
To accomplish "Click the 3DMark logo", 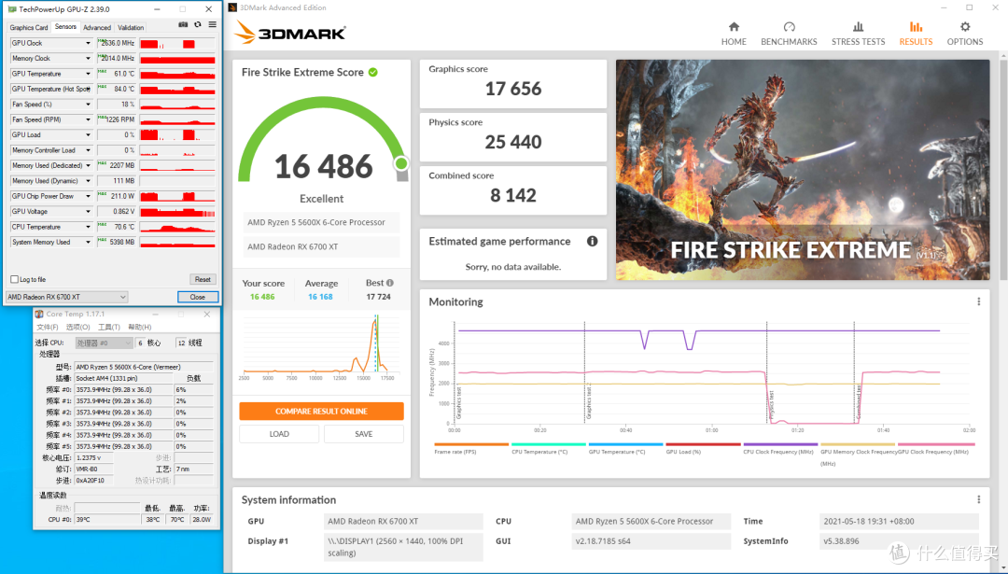I will click(x=290, y=33).
